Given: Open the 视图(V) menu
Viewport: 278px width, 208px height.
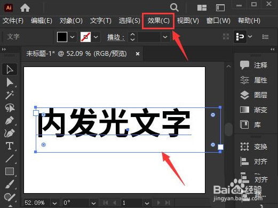Looking at the screenshot, I should (x=188, y=21).
